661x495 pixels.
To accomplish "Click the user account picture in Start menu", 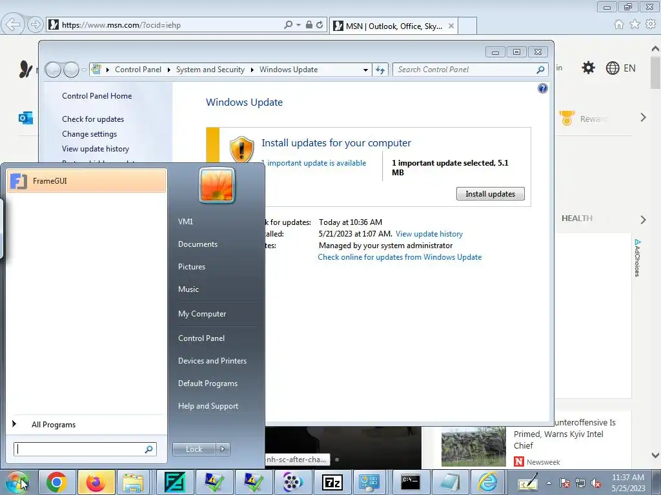I will 217,185.
